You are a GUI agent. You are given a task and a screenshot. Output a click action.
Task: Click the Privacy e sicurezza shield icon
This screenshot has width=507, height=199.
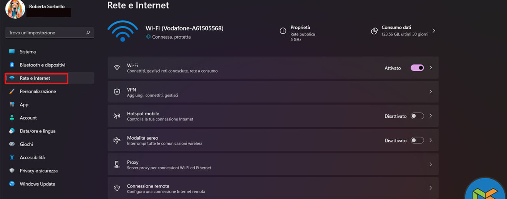(x=12, y=171)
